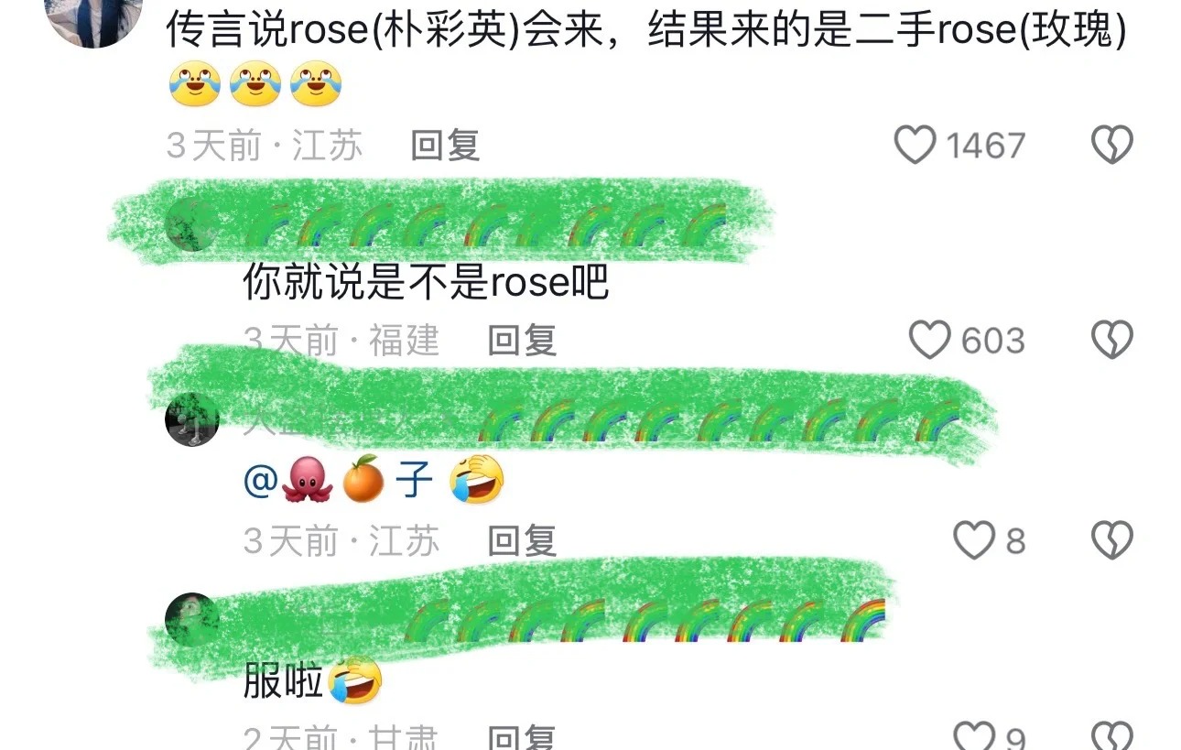Like the comment with 603 likes
This screenshot has height=750, width=1181.
pyautogui.click(x=930, y=341)
